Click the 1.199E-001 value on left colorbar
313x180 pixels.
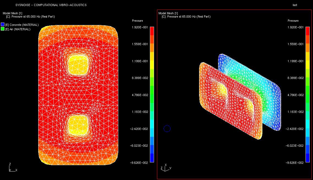(x=140, y=61)
